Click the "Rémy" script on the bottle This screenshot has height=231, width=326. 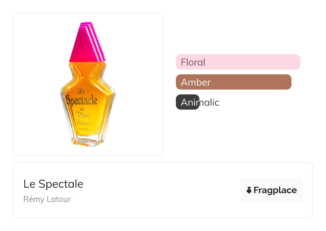[x=83, y=115]
